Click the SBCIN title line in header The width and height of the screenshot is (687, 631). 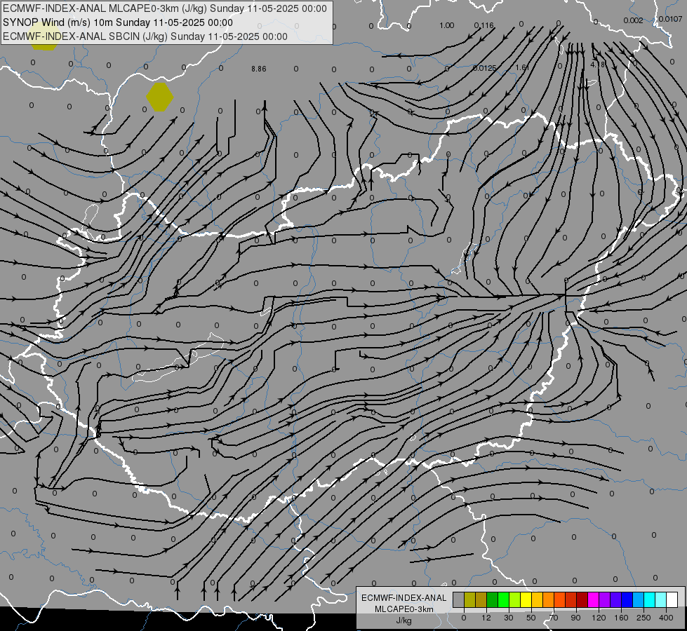[145, 36]
